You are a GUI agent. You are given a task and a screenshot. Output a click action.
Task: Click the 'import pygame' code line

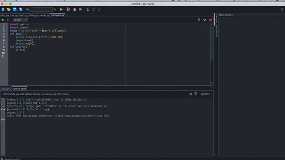click(19, 28)
